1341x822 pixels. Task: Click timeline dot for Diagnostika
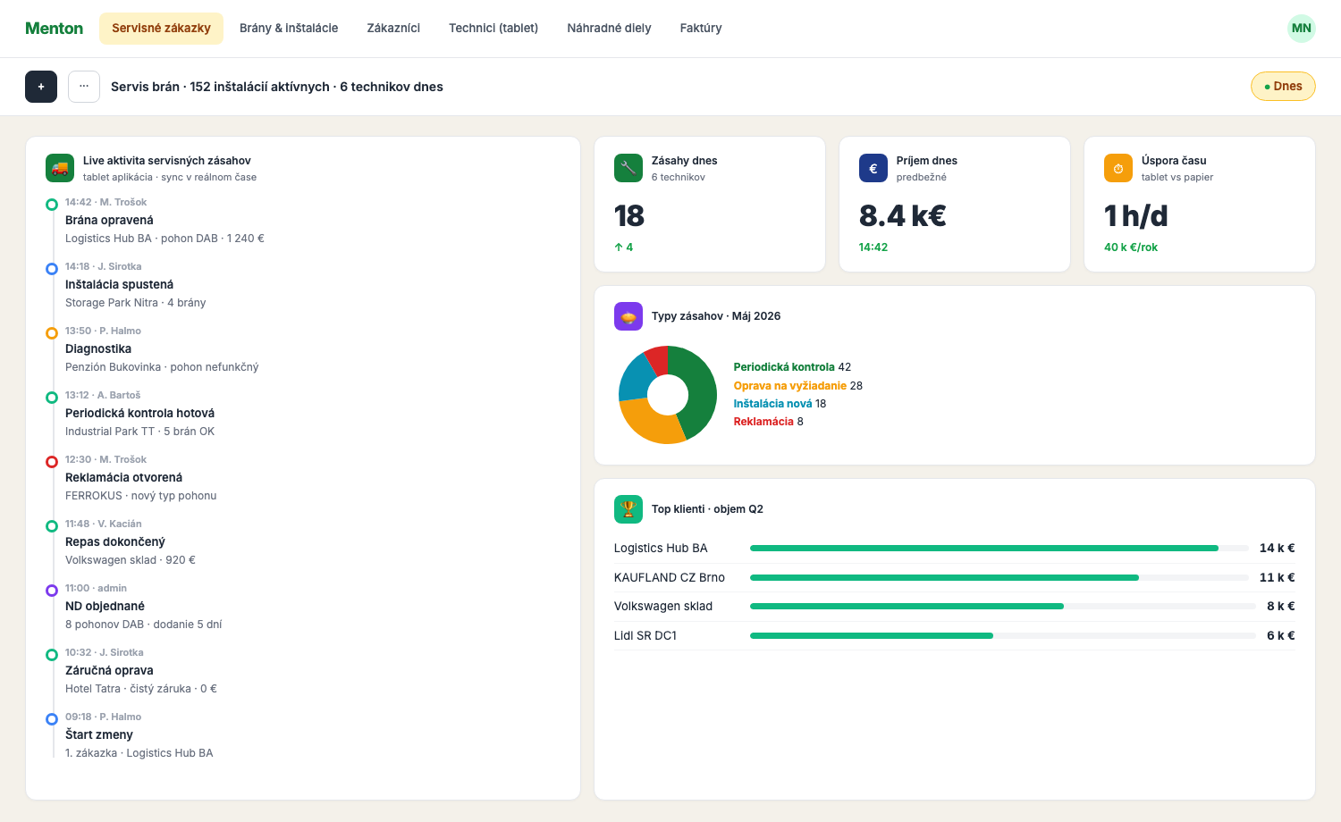[x=52, y=333]
